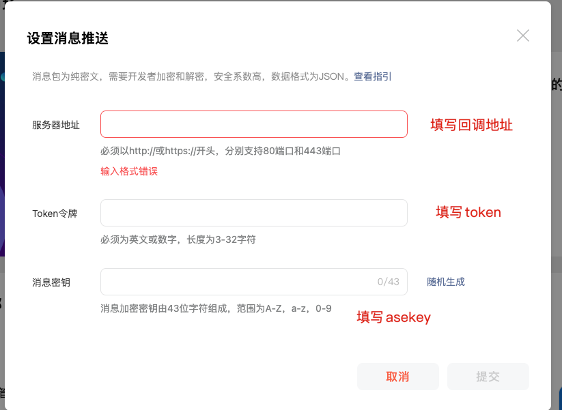The image size is (562, 410).
Task: Click the red 填写回调地址 annotation
Action: [x=472, y=125]
